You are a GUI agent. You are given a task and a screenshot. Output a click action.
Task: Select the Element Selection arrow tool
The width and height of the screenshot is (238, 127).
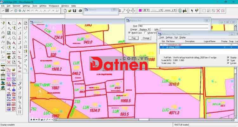click(9, 23)
